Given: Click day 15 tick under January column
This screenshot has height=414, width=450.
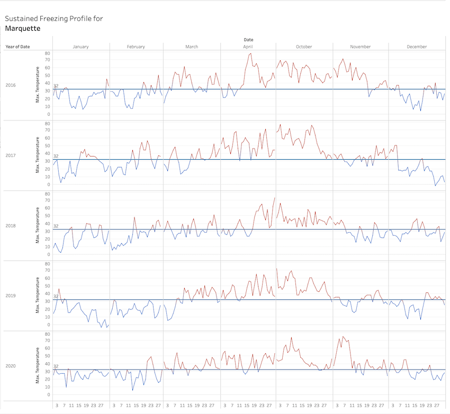Looking at the screenshot, I should click(79, 406).
